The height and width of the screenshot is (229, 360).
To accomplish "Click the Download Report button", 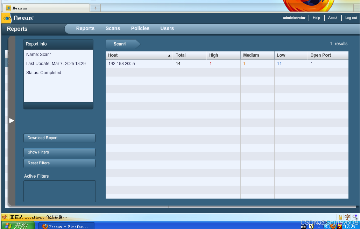I will (59, 138).
